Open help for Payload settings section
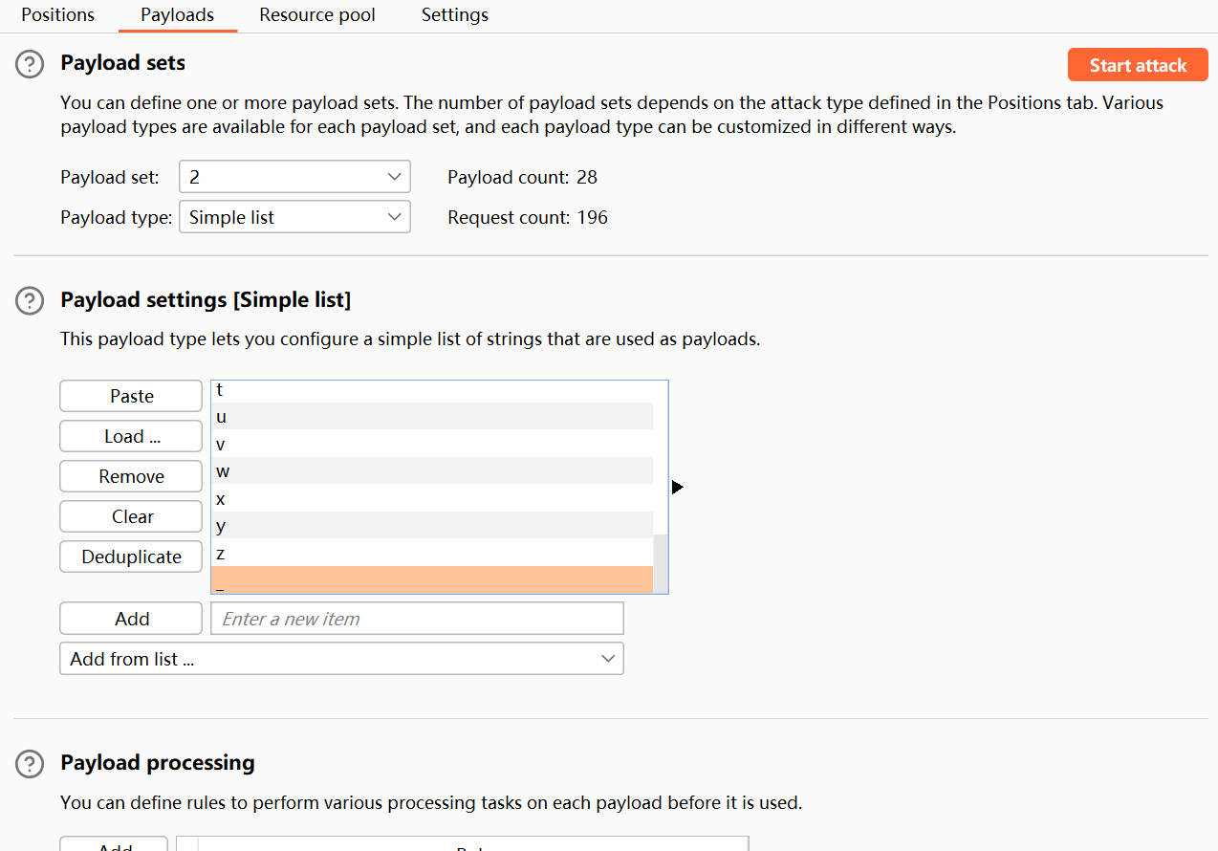 click(30, 301)
